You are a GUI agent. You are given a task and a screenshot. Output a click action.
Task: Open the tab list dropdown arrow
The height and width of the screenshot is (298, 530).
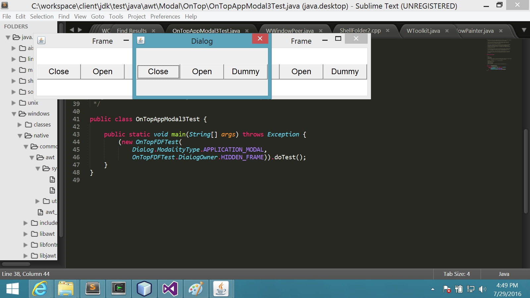click(x=524, y=30)
